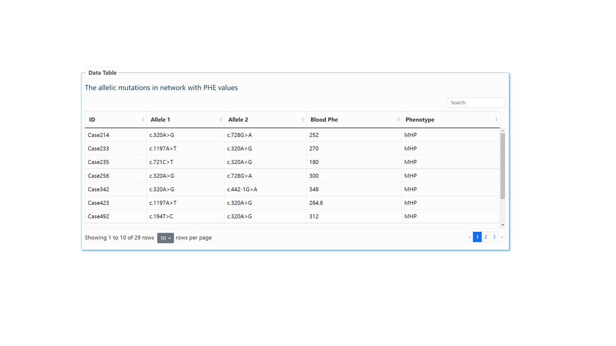This screenshot has height=346, width=616.
Task: Click Blood Phe value 180
Action: [314, 162]
